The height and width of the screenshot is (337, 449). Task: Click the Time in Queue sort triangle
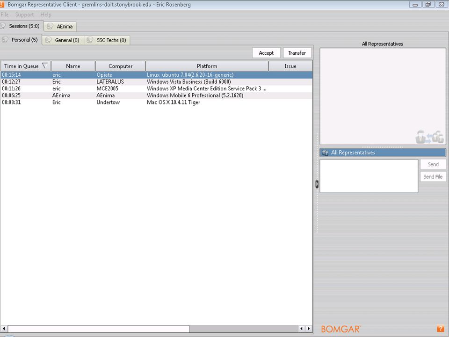45,66
